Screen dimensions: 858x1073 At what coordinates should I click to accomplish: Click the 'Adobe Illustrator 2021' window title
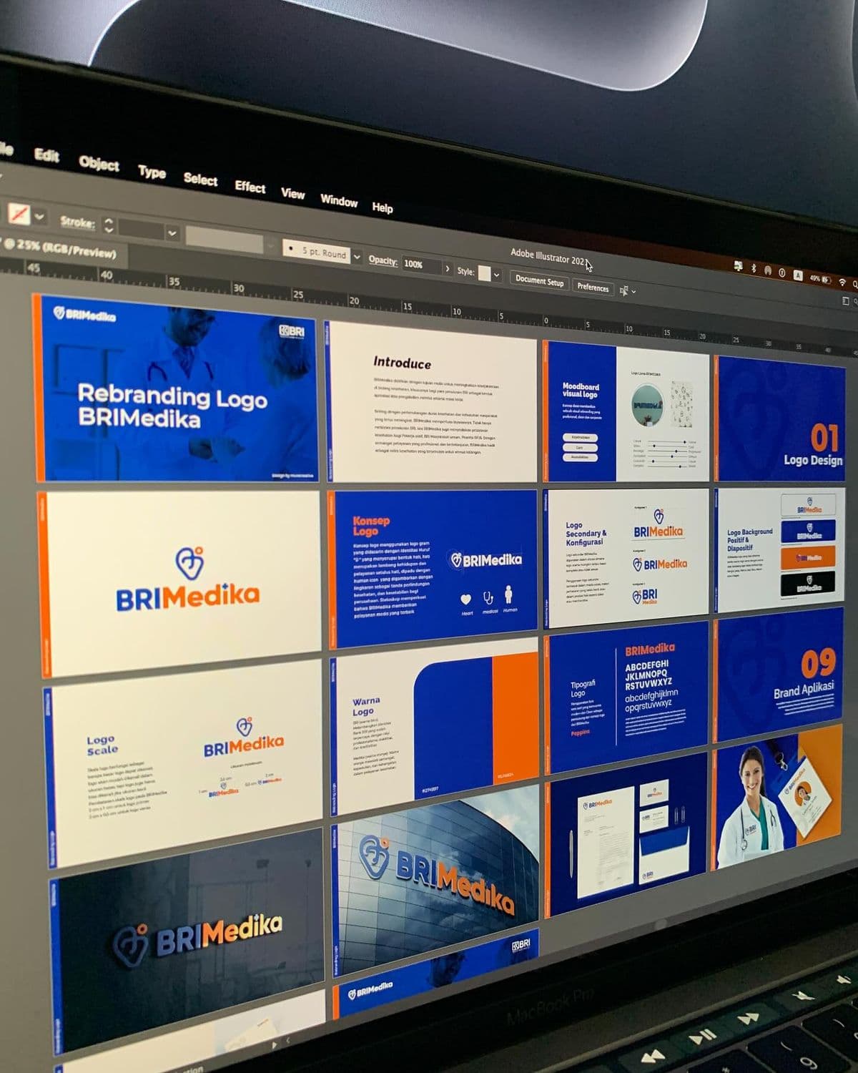[551, 257]
